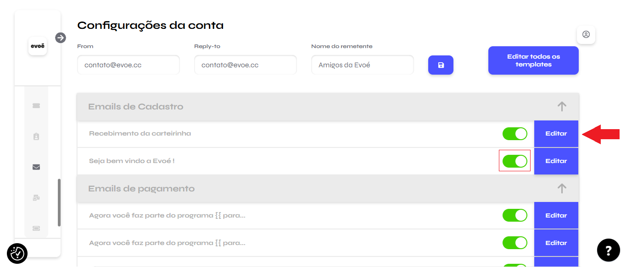Toggle off Seja bem vindo a Evoé email

tap(515, 161)
